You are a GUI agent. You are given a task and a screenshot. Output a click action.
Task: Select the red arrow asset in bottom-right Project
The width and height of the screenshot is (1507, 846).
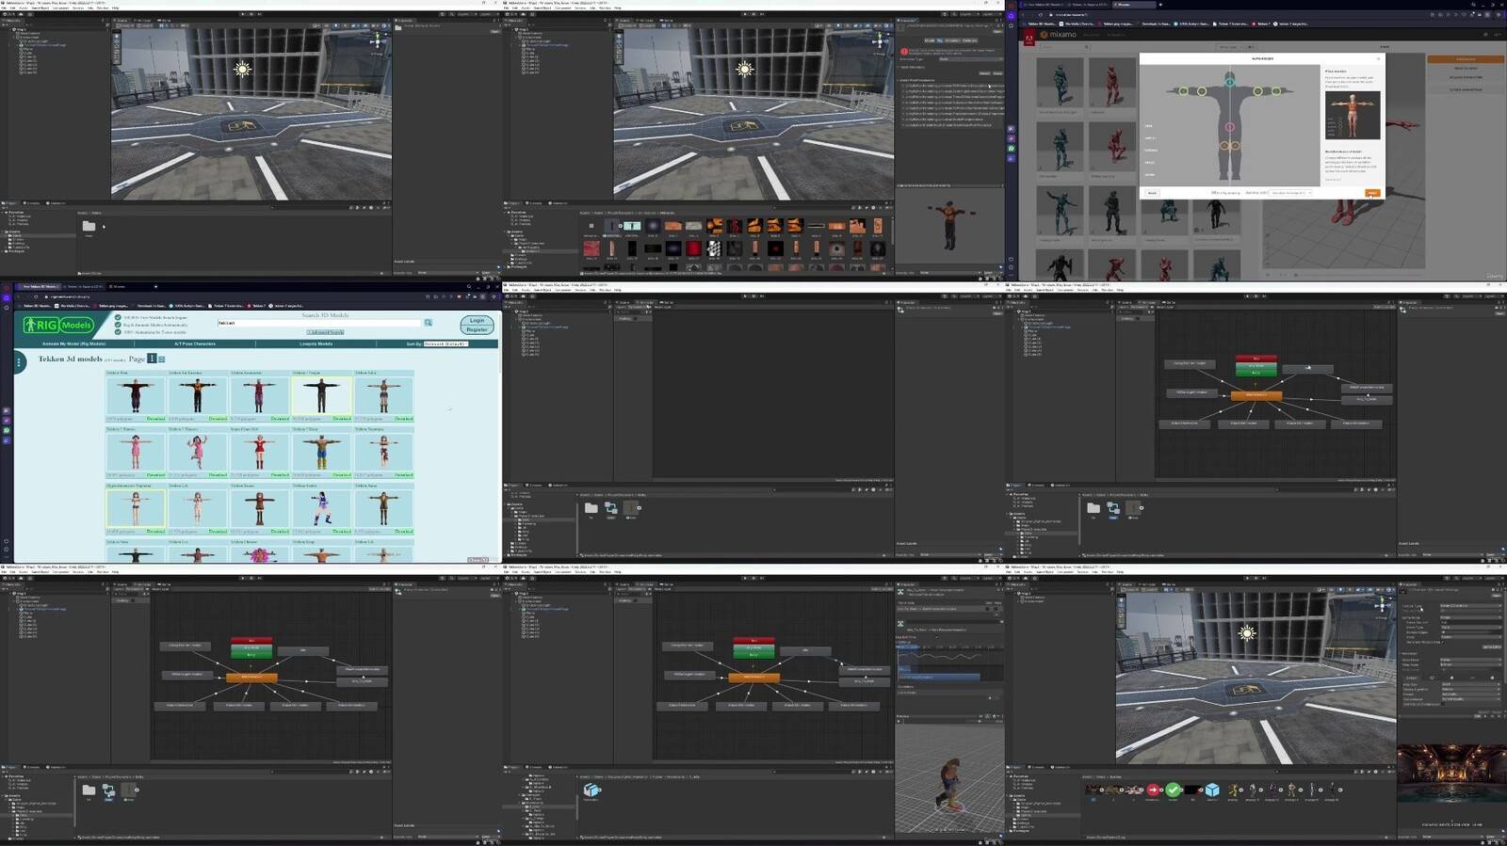(x=1153, y=790)
